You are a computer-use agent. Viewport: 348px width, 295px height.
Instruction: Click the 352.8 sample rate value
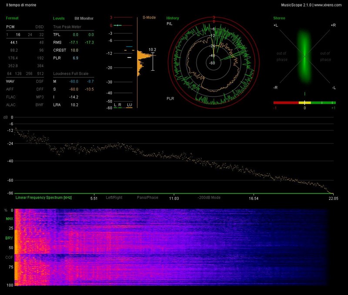pos(13,66)
